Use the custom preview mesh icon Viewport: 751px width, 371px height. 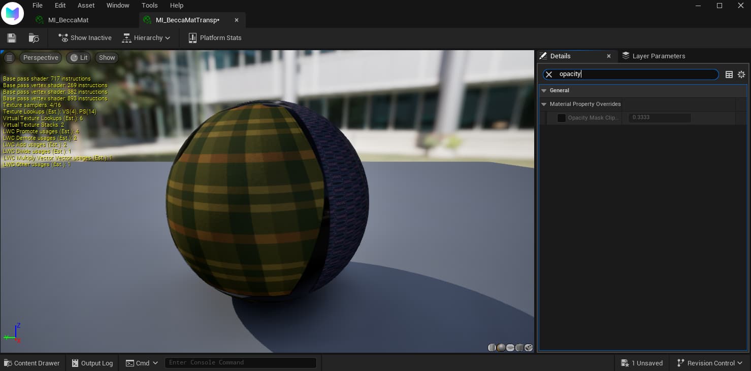(x=529, y=348)
